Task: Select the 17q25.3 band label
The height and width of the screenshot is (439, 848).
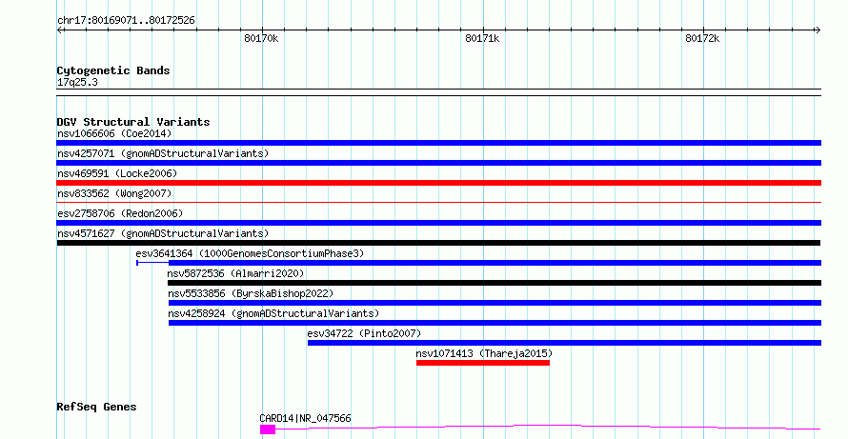Action: (x=77, y=83)
